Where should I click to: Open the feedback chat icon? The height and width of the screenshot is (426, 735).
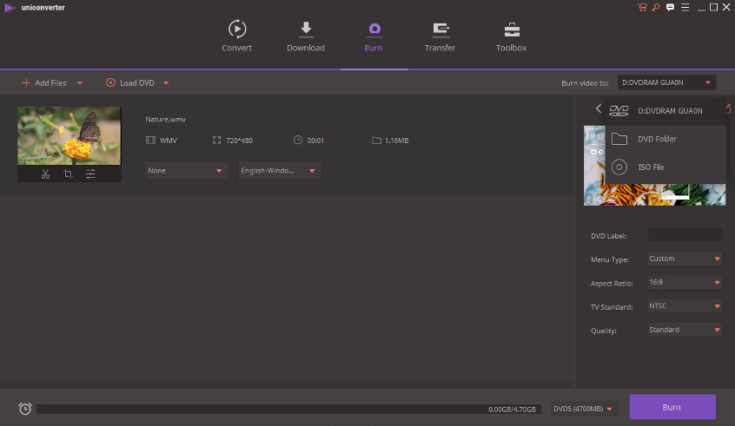[x=671, y=7]
